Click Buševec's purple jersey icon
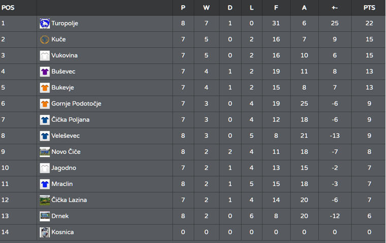The image size is (386, 243). pyautogui.click(x=45, y=72)
